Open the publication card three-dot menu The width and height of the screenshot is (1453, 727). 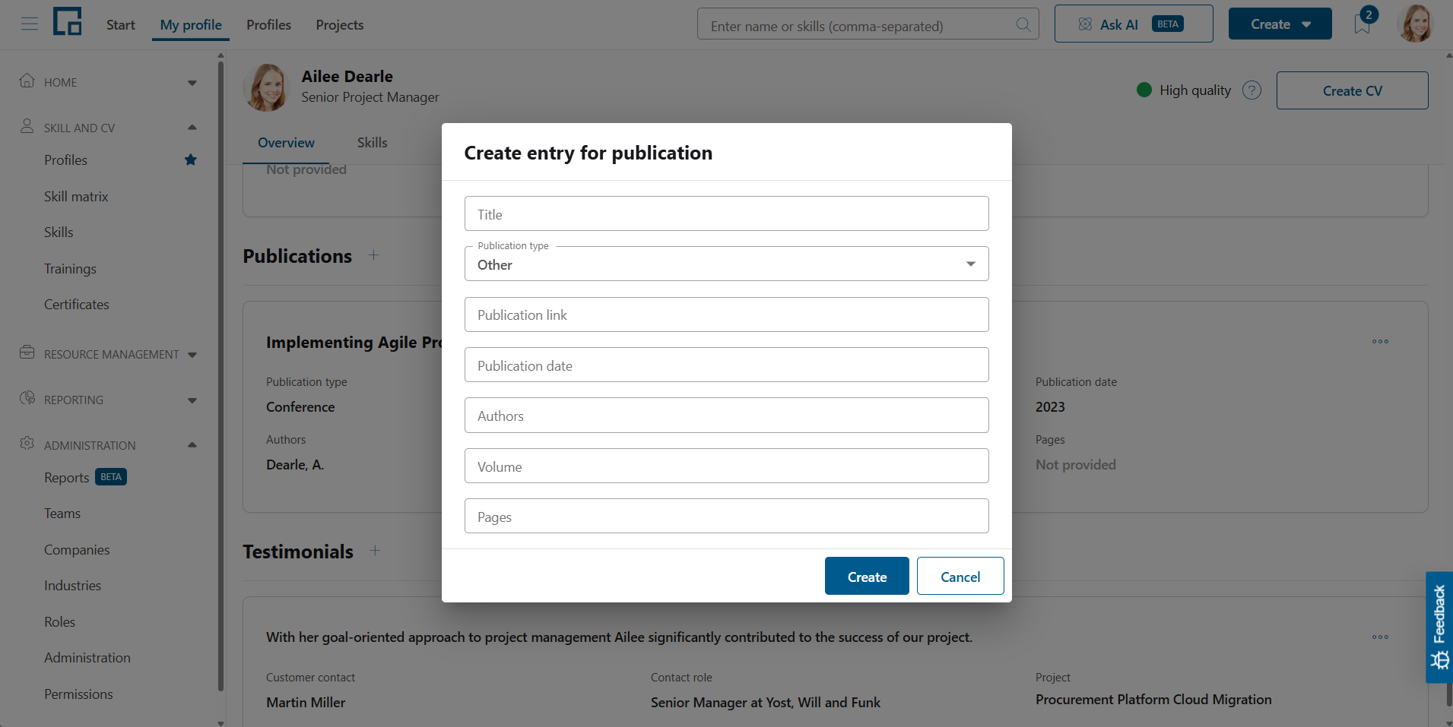1380,342
